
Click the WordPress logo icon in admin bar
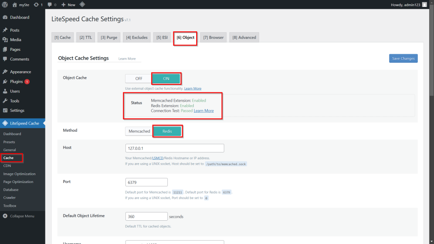pos(5,5)
